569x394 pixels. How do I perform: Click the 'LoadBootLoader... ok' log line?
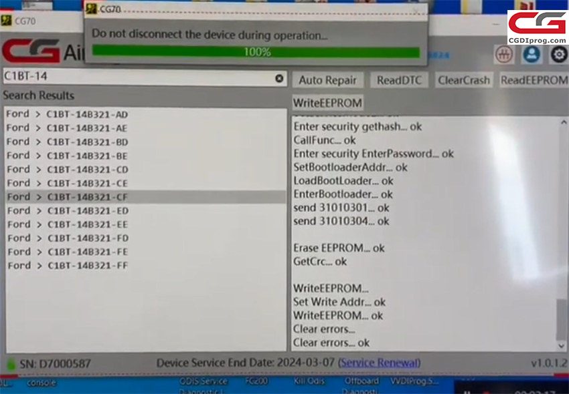[343, 181]
